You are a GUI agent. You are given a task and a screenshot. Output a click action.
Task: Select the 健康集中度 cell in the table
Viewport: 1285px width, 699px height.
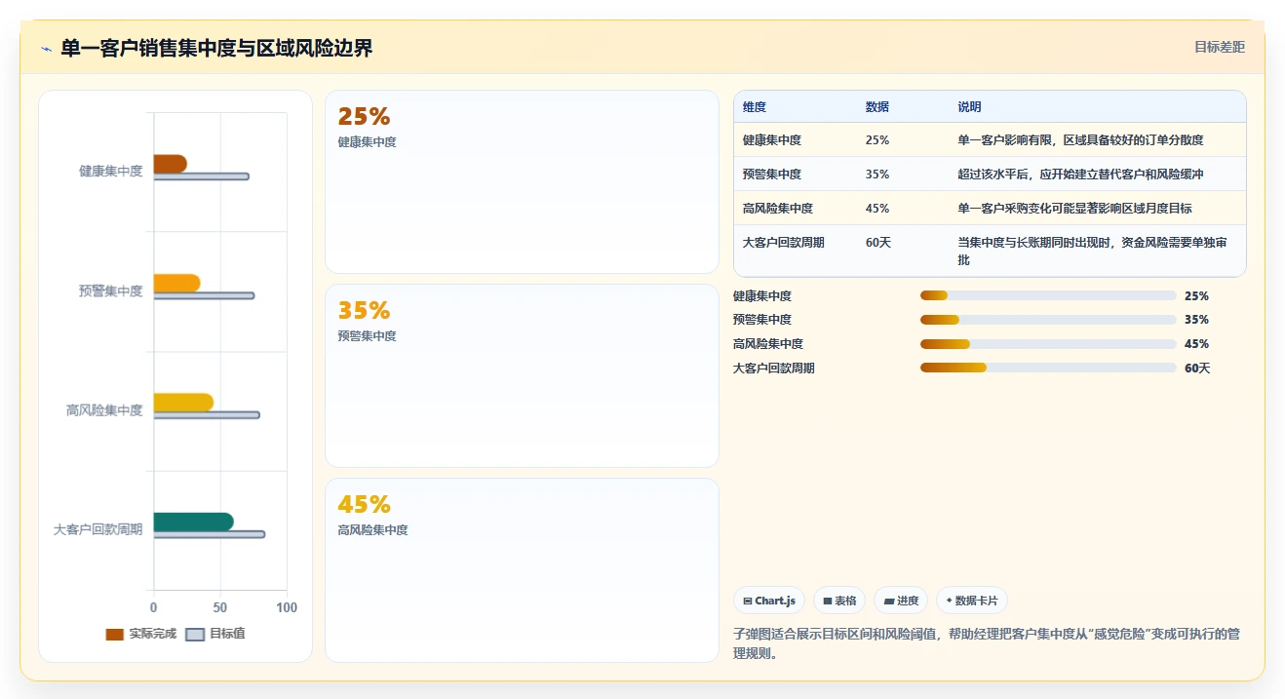pos(772,140)
